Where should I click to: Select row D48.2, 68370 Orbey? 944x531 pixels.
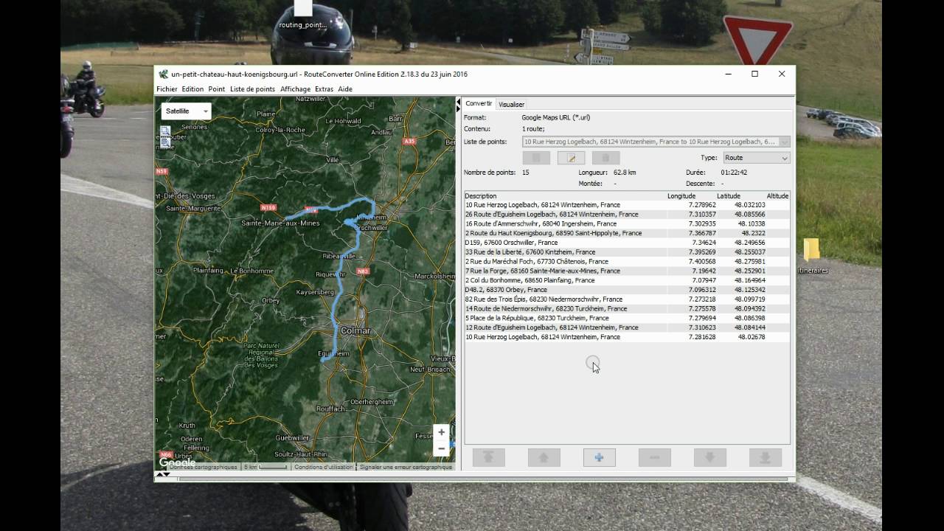[x=627, y=290]
